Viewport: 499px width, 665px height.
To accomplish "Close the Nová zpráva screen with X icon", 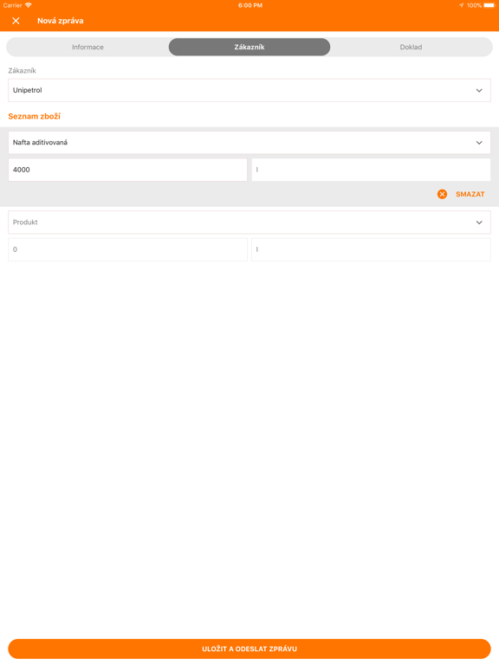I will pos(16,21).
